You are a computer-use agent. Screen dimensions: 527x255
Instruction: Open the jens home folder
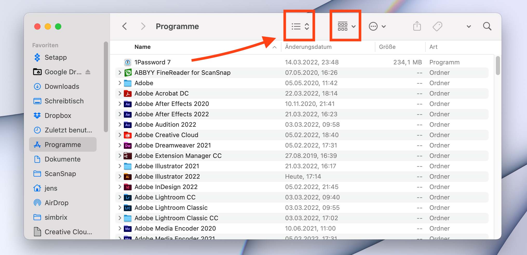click(x=63, y=188)
